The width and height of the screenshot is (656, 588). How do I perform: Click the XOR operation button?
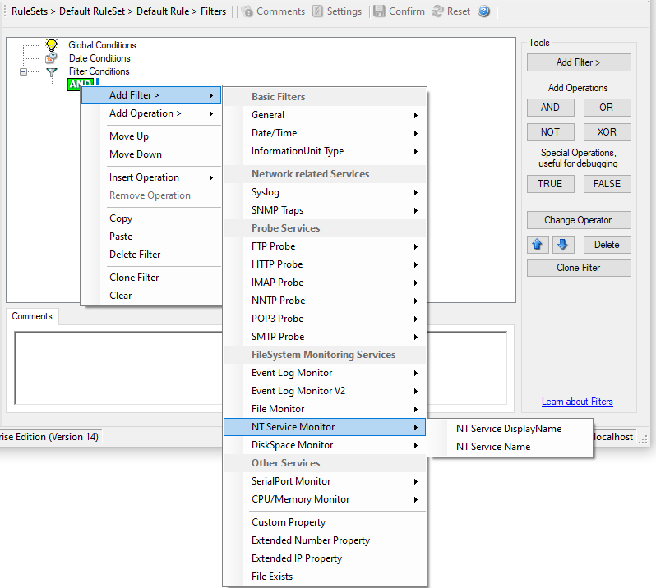pos(607,132)
